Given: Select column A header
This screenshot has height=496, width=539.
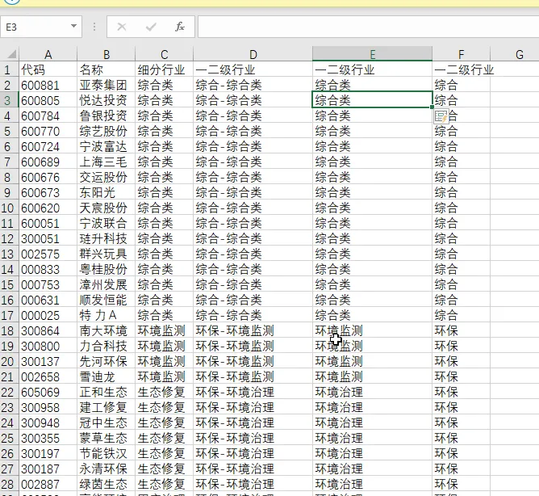Looking at the screenshot, I should 48,54.
